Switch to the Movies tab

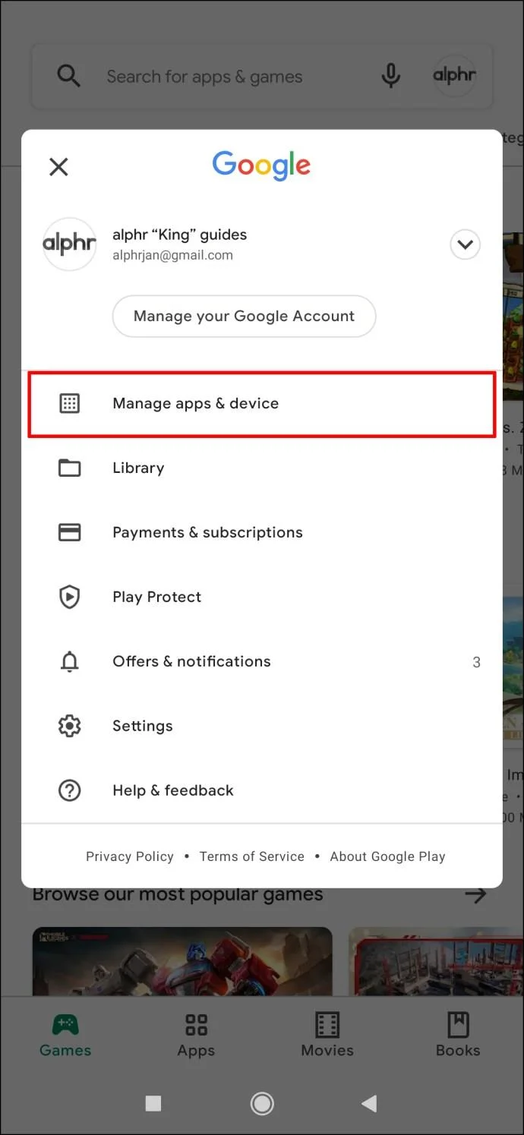(x=327, y=1035)
